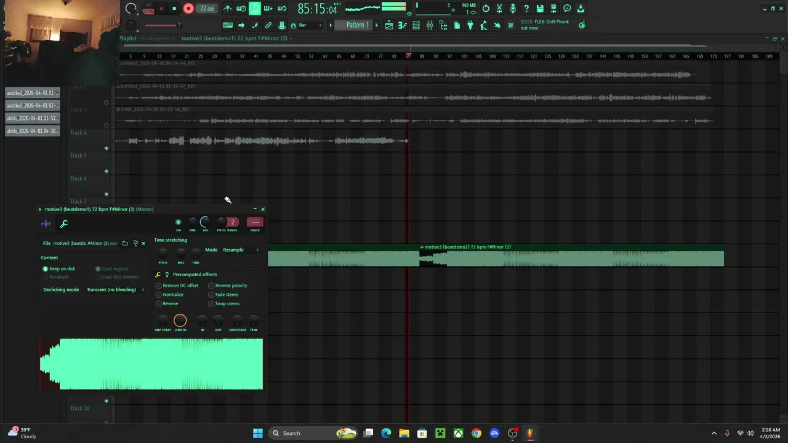Enable Fade stereo option
Image resolution: width=788 pixels, height=443 pixels.
(223, 295)
